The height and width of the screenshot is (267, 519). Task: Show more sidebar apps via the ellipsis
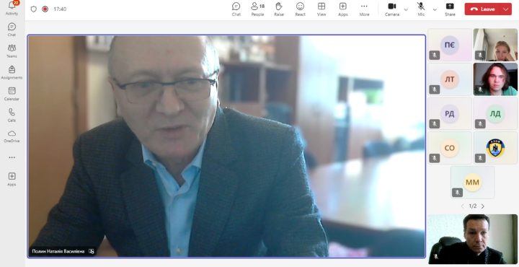pyautogui.click(x=12, y=157)
